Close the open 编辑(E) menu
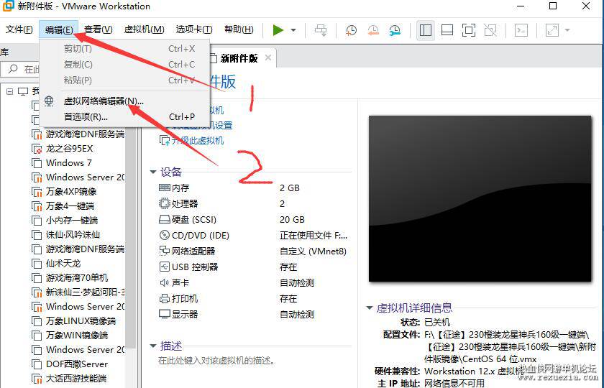604x388 pixels. [58, 29]
